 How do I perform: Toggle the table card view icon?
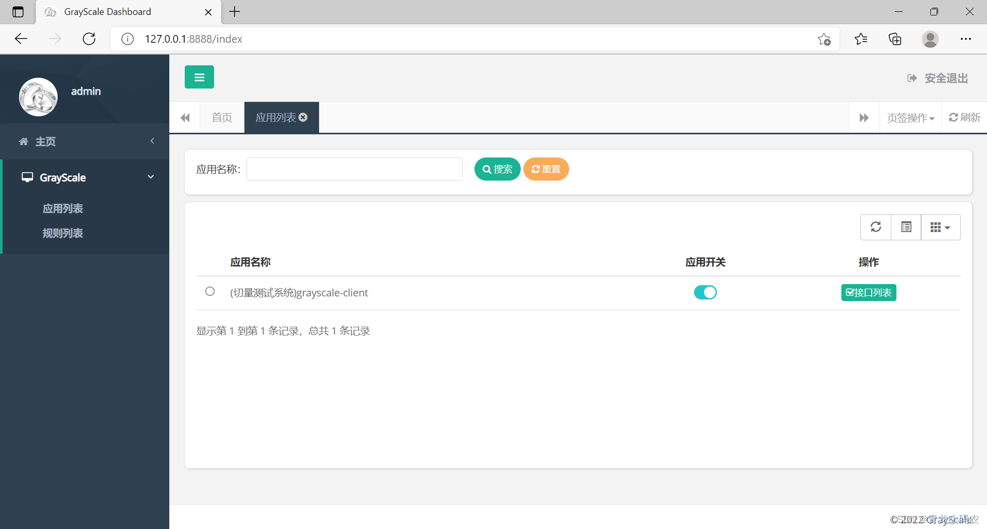point(906,227)
